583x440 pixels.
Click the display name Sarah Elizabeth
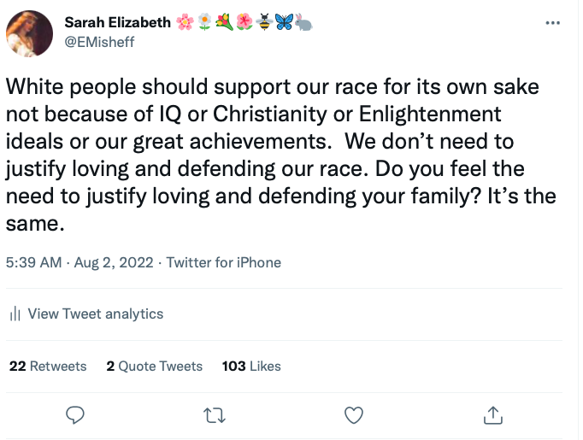click(x=129, y=21)
